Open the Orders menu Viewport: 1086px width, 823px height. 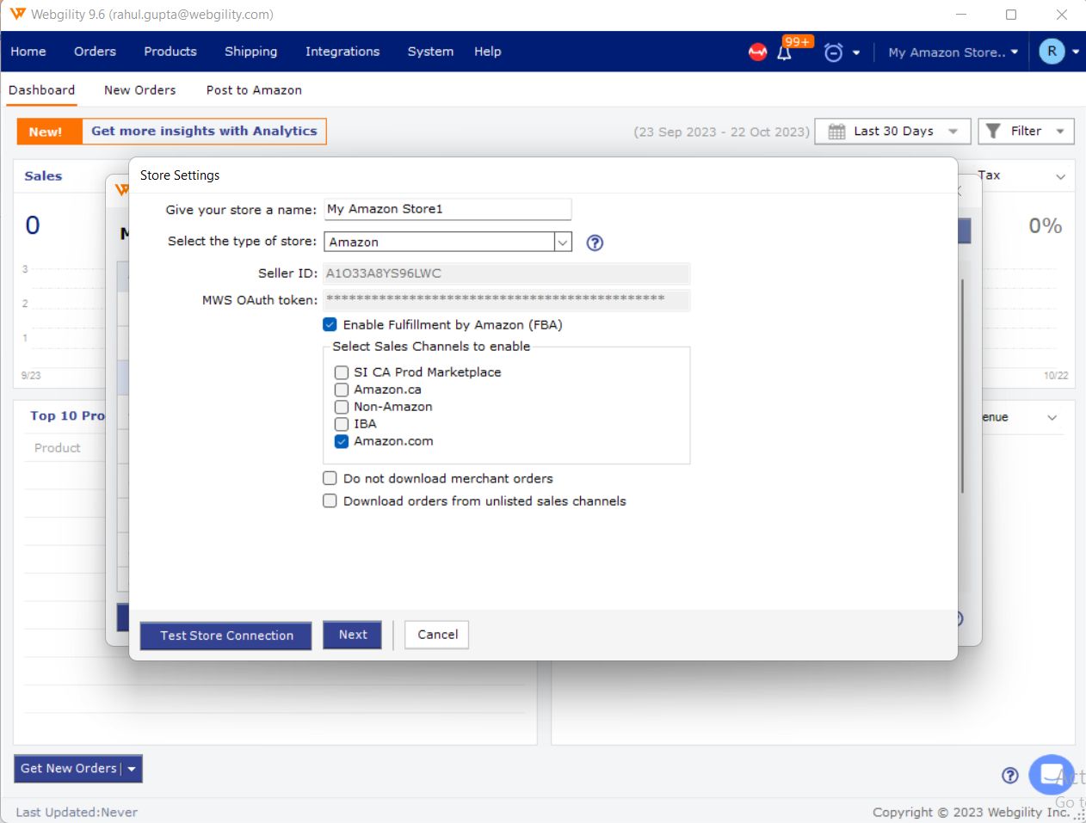coord(95,52)
